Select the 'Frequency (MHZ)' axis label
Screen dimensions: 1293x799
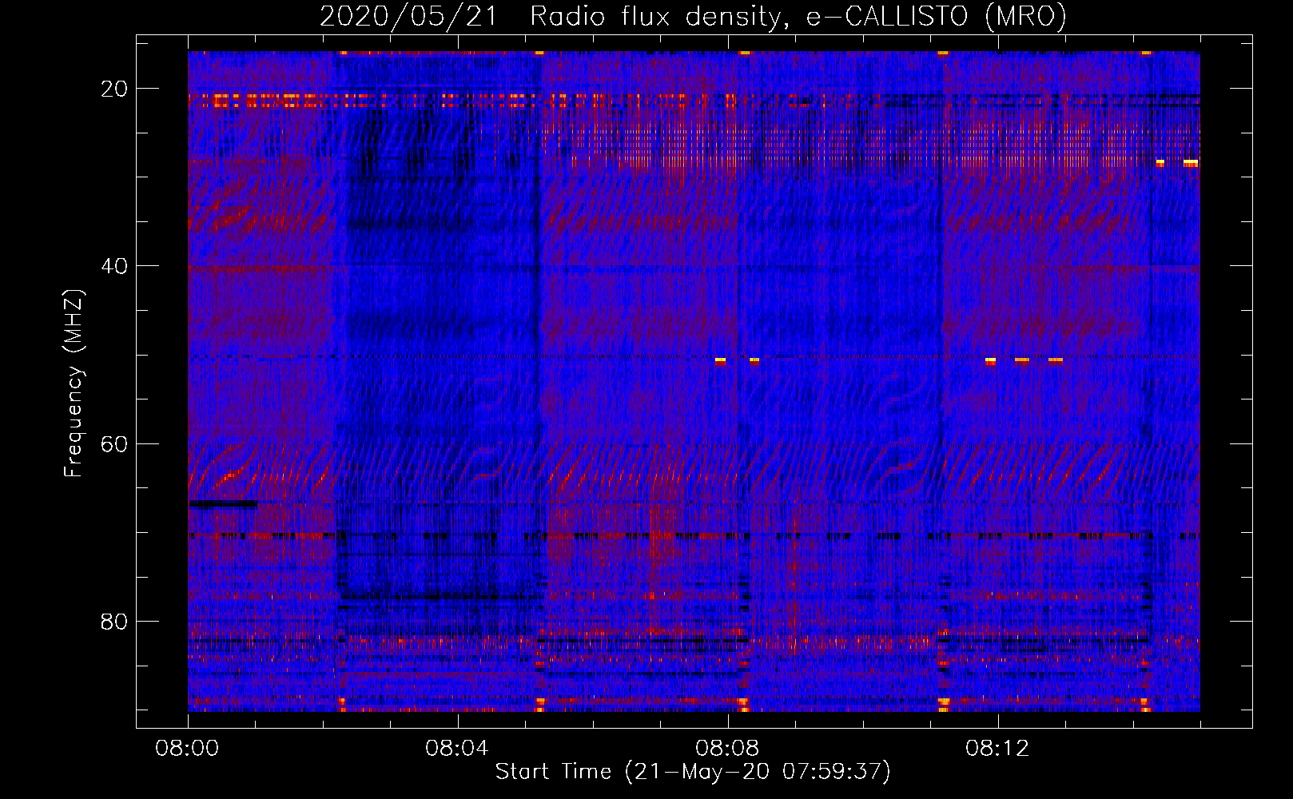(x=74, y=384)
